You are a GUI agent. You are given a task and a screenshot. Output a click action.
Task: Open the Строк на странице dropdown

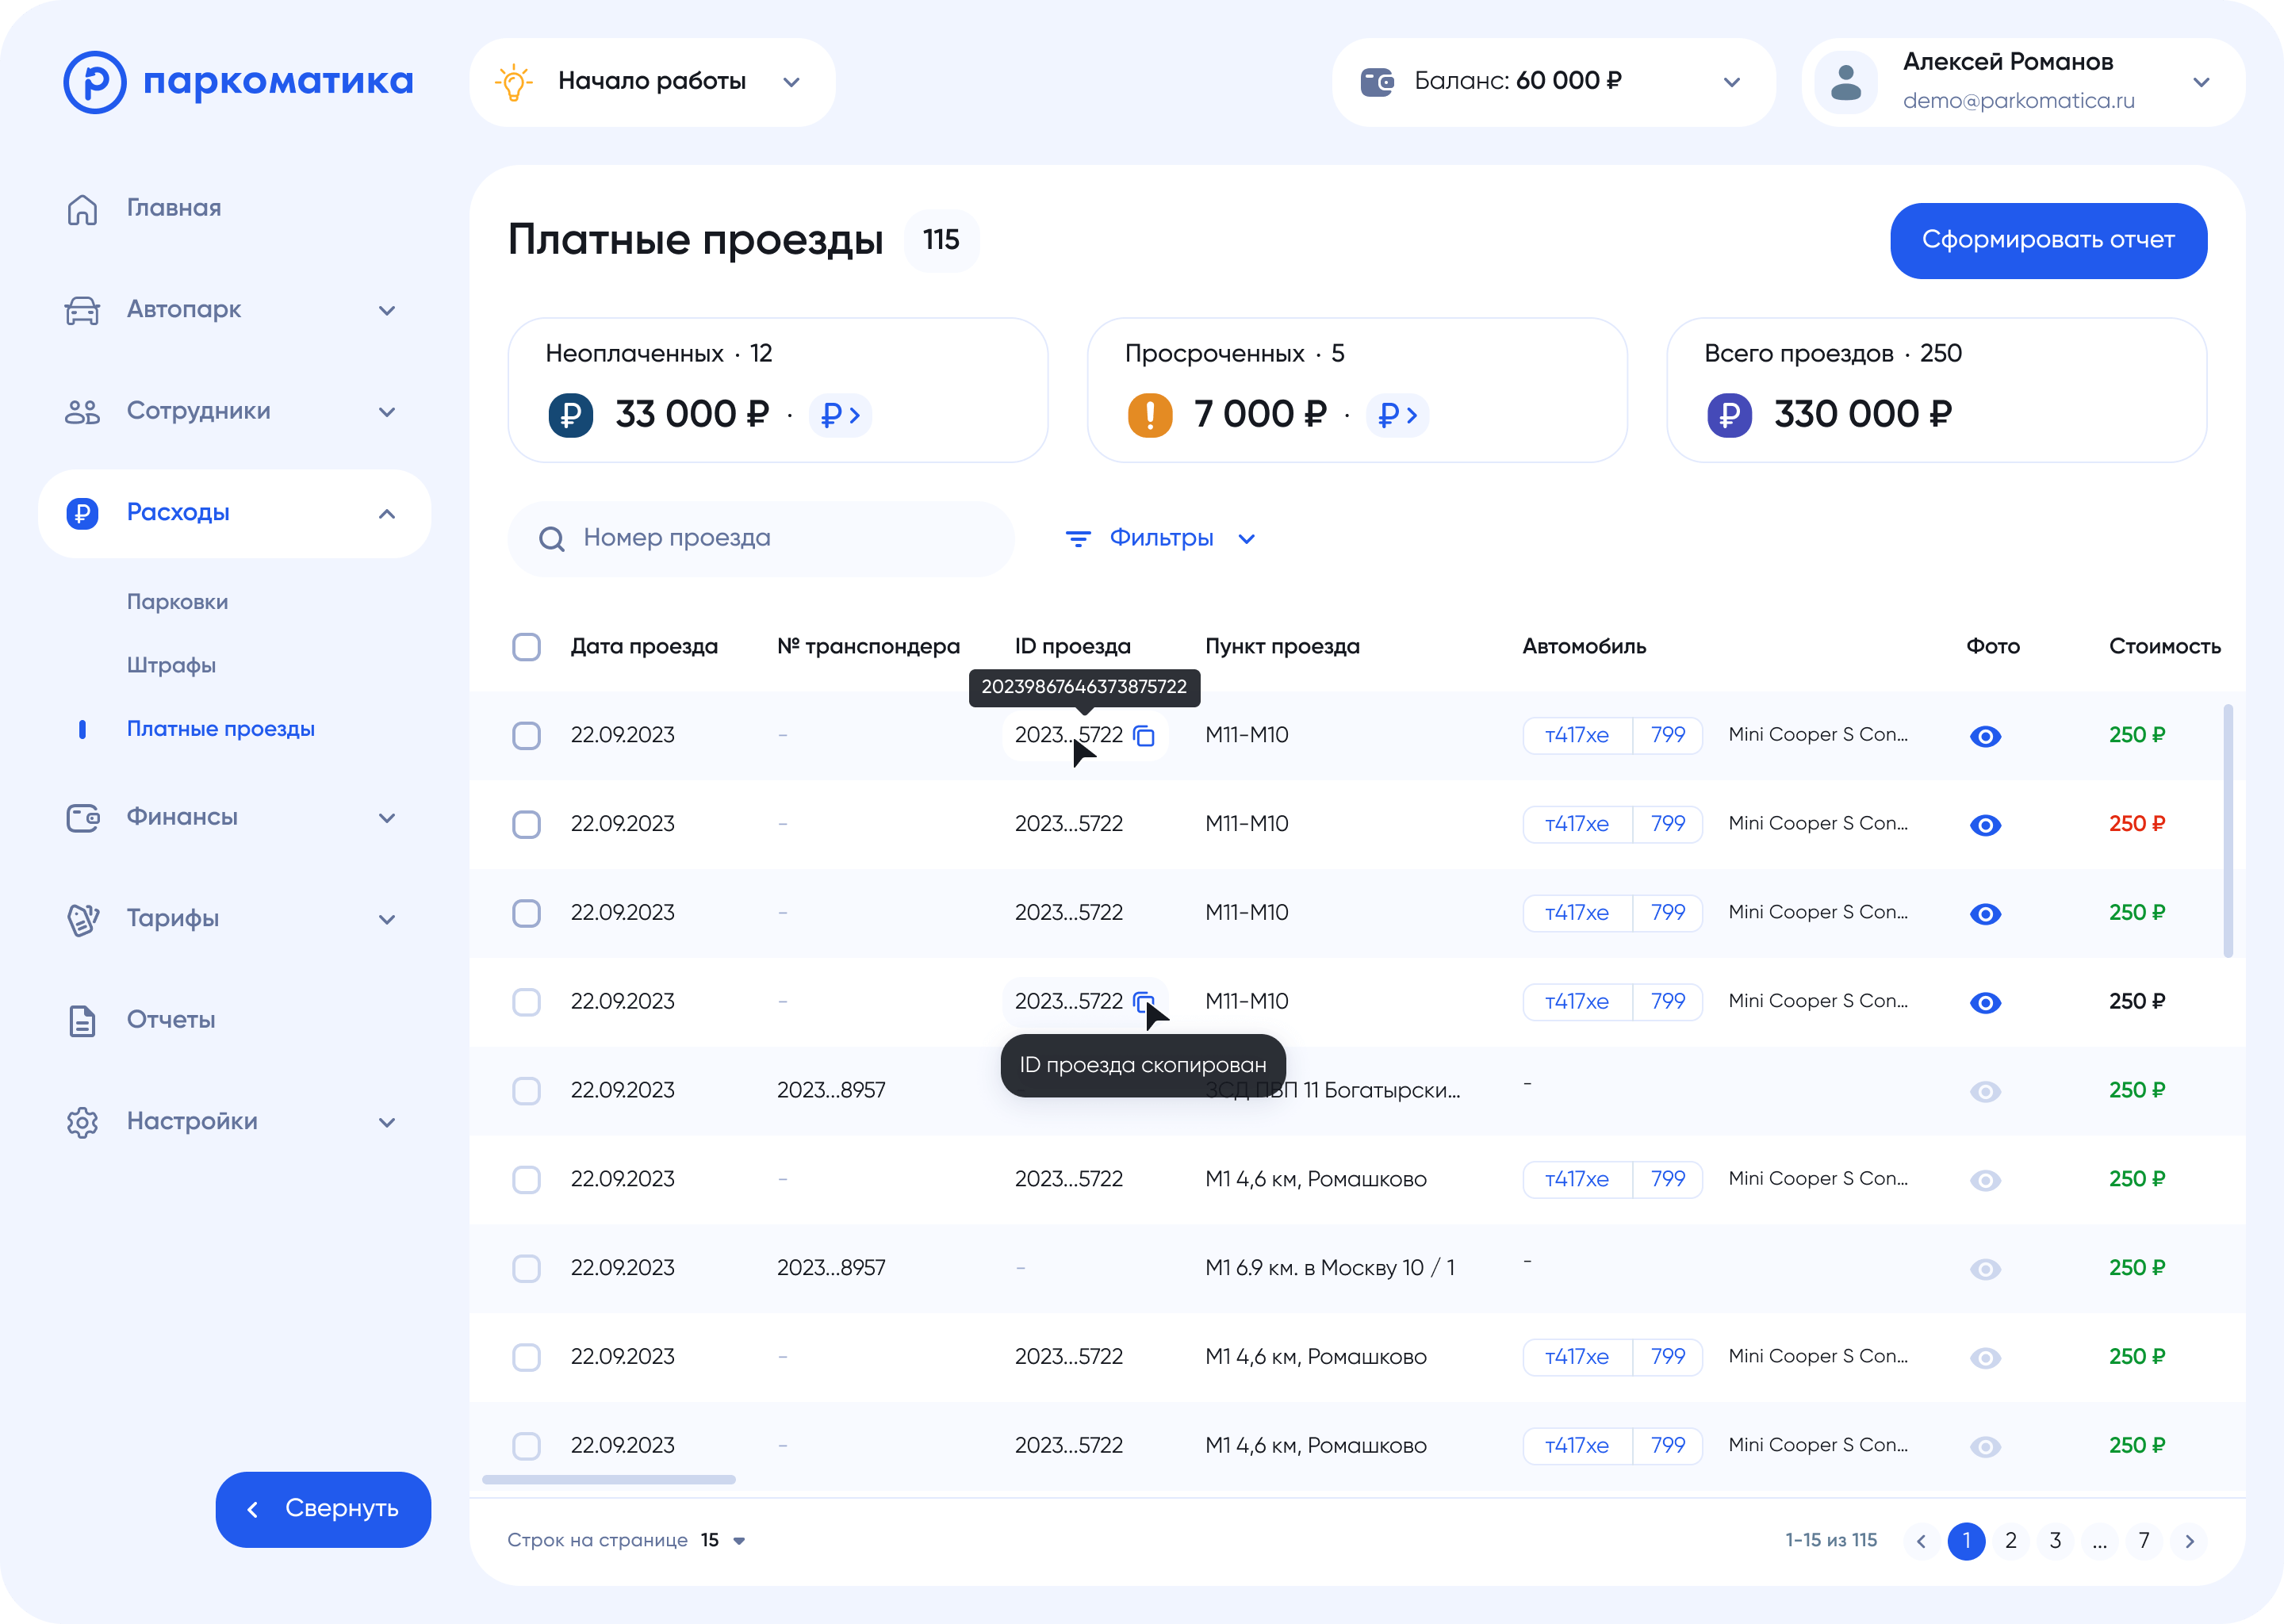click(x=724, y=1540)
